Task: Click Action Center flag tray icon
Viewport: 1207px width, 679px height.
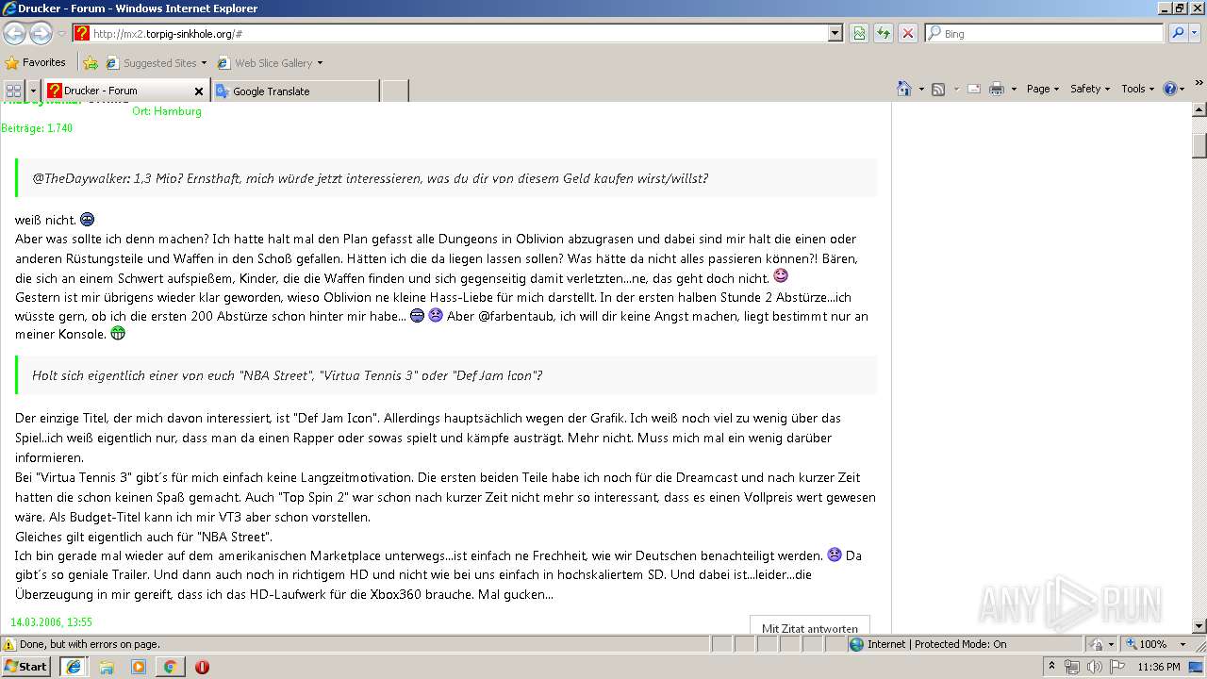Action: click(1116, 667)
